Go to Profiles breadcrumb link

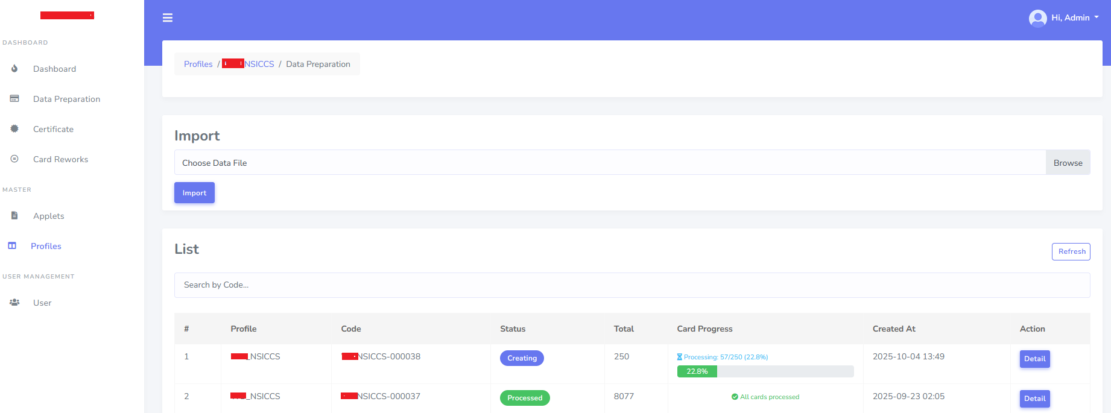point(198,64)
